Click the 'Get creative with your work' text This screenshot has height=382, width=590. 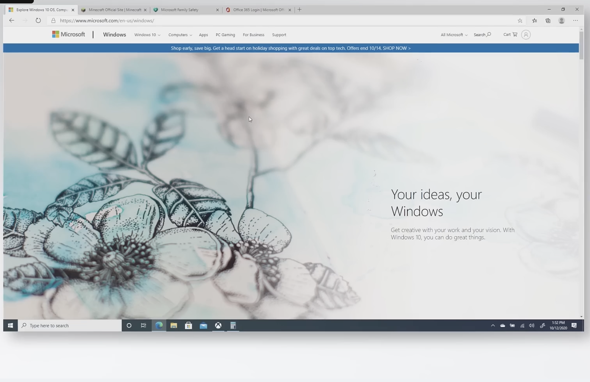452,233
